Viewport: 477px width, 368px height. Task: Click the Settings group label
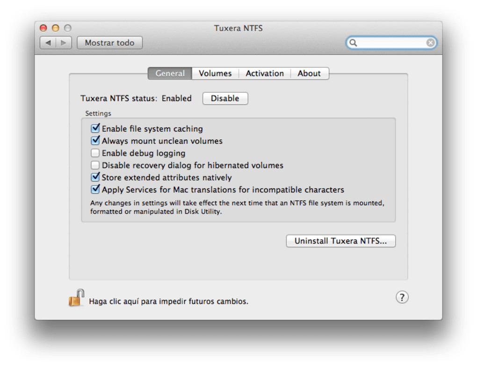click(98, 113)
